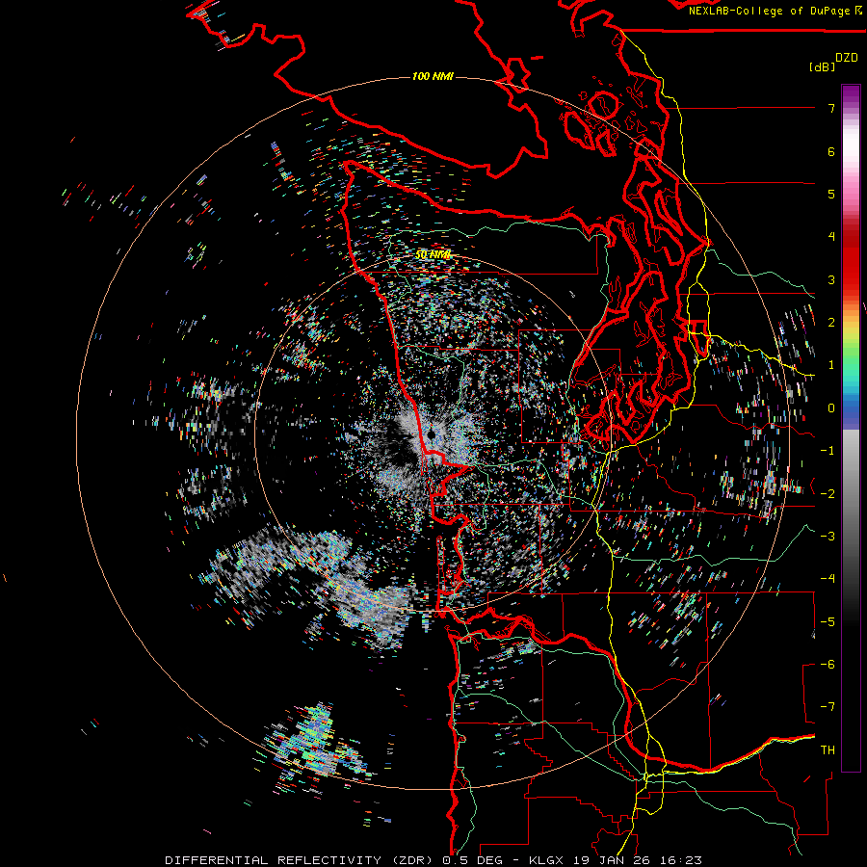Click the 19 JAN 26 date text
Screen dimensions: 867x867
[612, 860]
